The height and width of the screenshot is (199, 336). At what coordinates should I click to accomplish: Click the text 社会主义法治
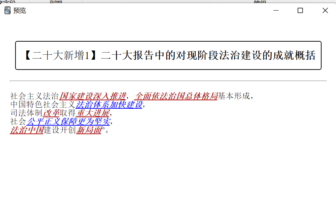click(35, 96)
